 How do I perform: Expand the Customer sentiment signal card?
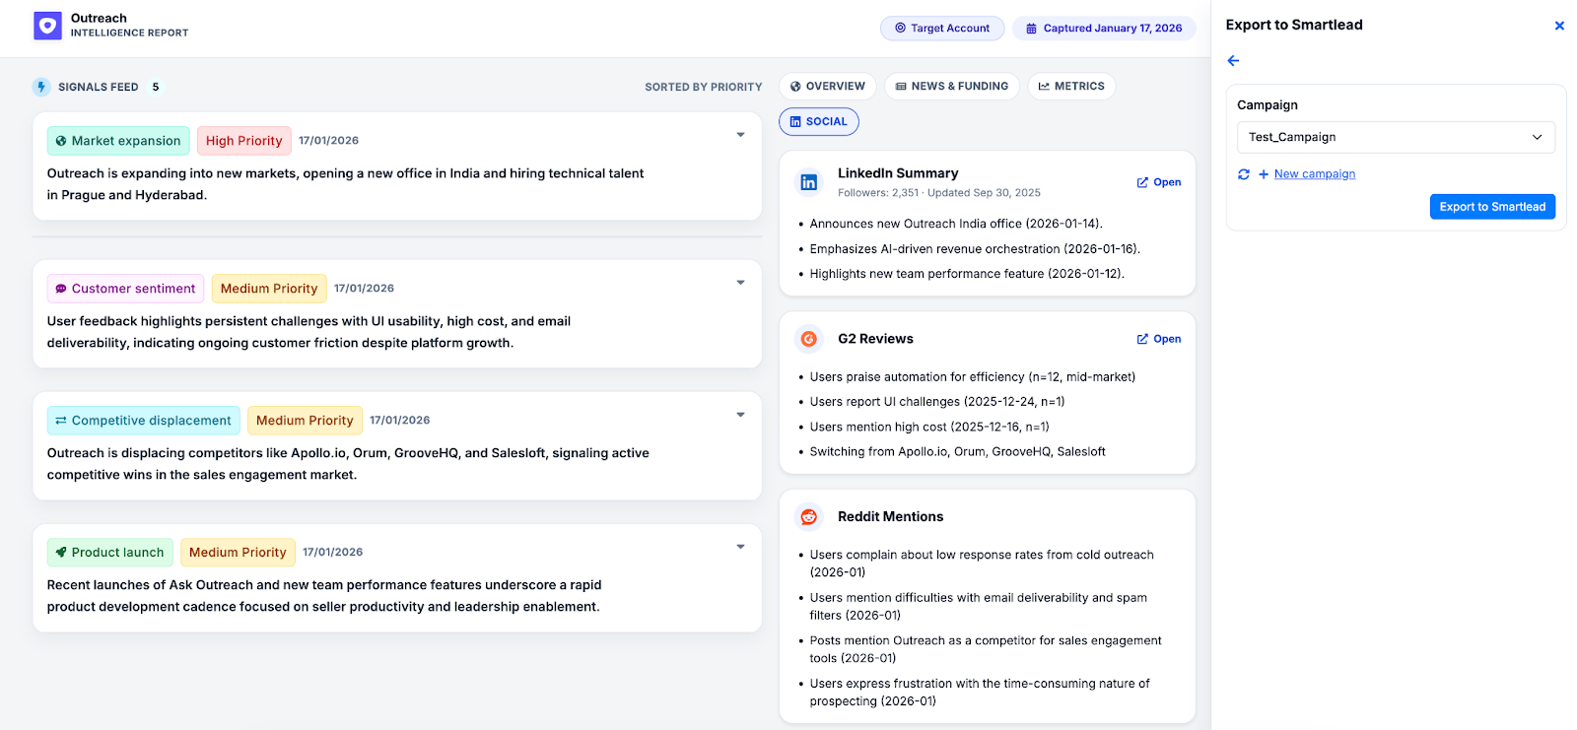pos(740,283)
